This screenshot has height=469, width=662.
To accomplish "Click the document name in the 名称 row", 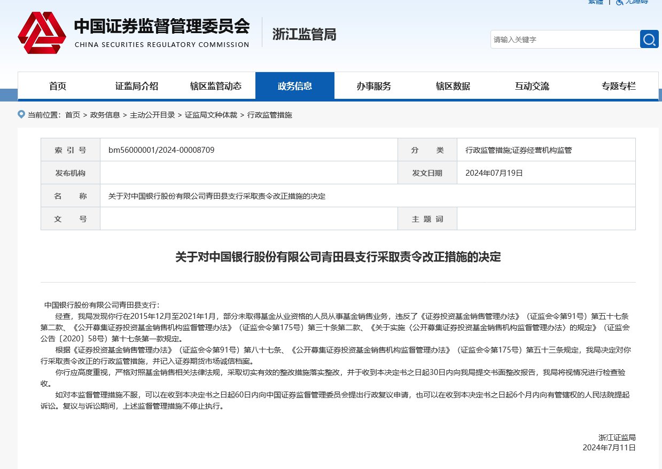I will tap(217, 196).
